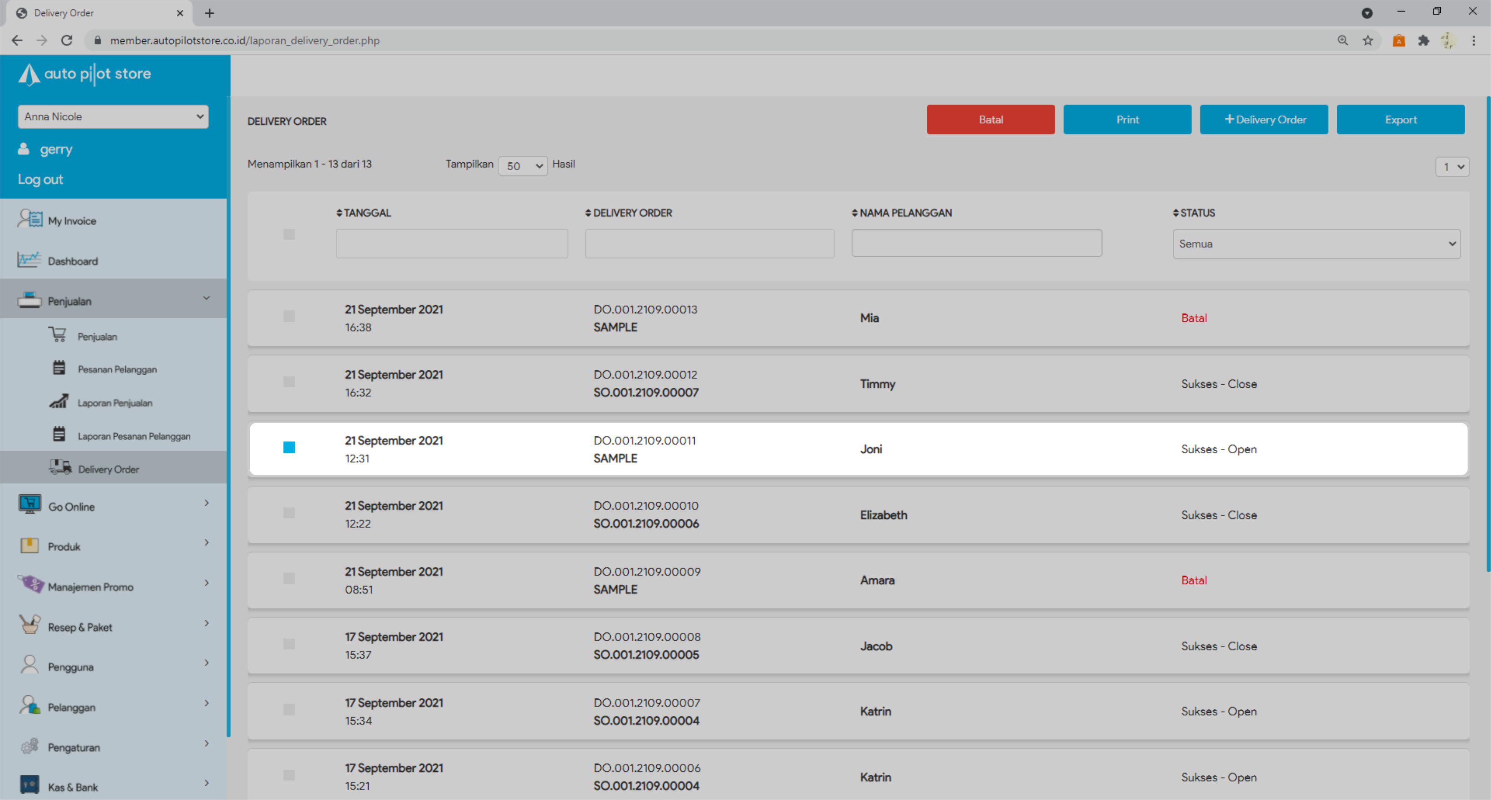Screen dimensions: 1491x800
Task: Toggle the select-all header checkbox
Action: tap(289, 234)
